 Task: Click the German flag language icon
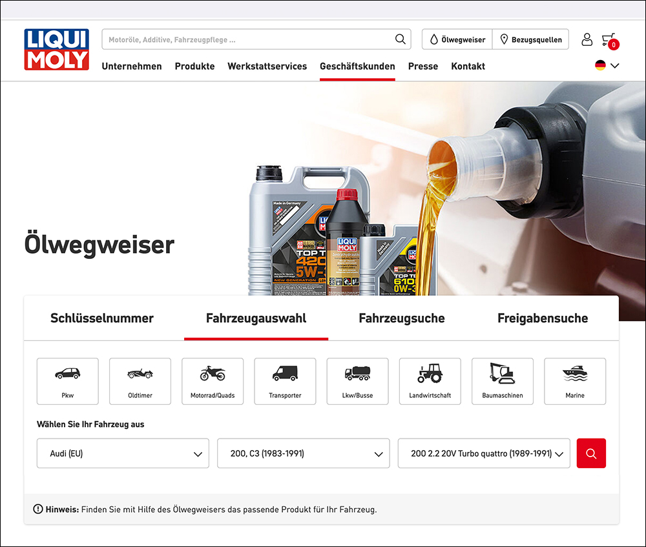pyautogui.click(x=600, y=65)
